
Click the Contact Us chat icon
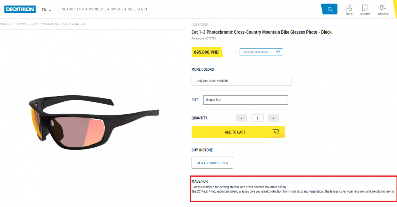point(383,8)
